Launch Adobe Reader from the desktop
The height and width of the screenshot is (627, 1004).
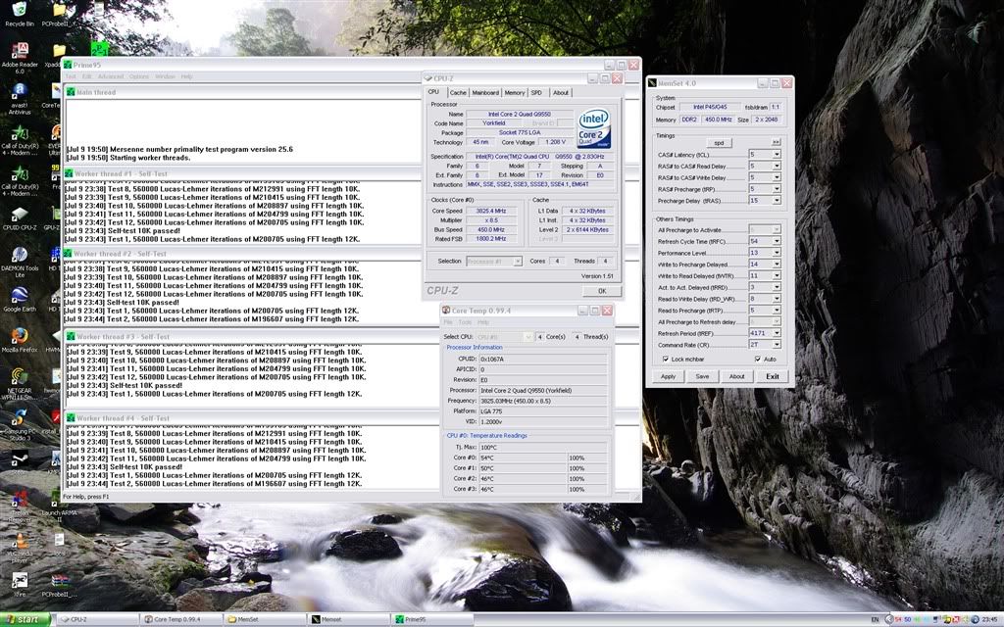click(20, 58)
